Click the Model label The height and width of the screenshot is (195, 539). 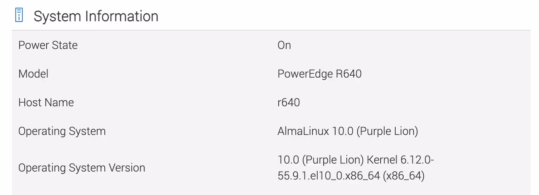[33, 74]
